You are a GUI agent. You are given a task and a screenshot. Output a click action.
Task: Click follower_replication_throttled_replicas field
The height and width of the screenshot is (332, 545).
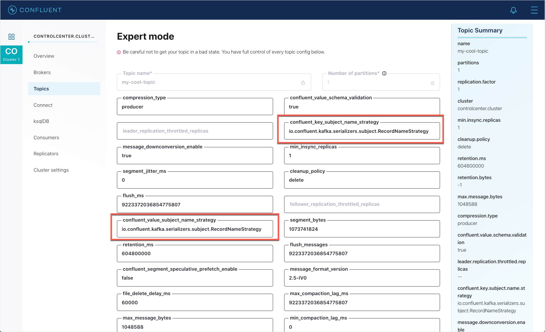tap(362, 204)
